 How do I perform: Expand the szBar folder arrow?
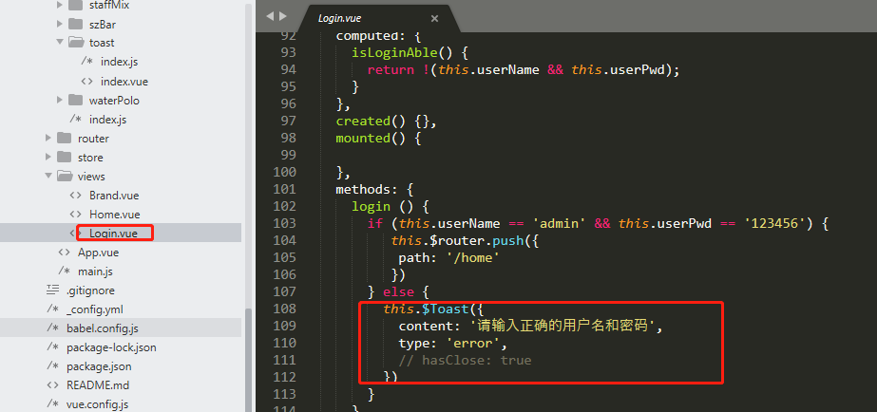click(60, 24)
